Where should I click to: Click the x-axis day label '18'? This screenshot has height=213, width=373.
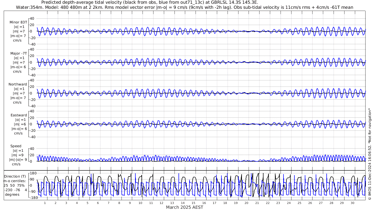(x=225, y=203)
